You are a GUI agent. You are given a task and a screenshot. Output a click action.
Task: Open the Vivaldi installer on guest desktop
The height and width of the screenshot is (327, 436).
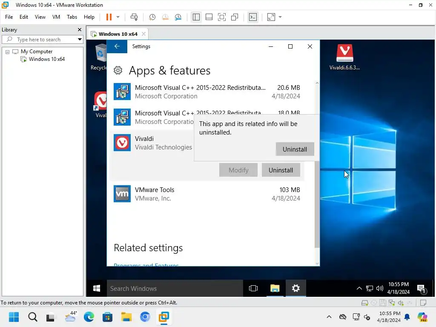click(x=344, y=57)
